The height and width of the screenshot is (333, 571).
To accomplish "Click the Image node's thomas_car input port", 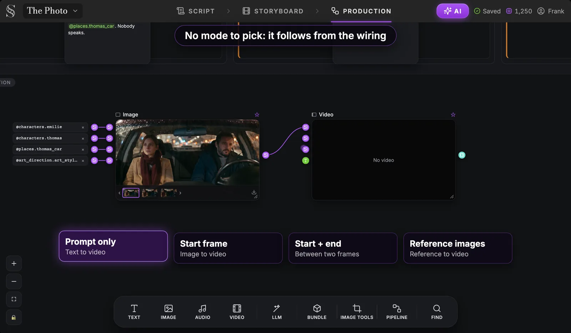I will click(110, 149).
